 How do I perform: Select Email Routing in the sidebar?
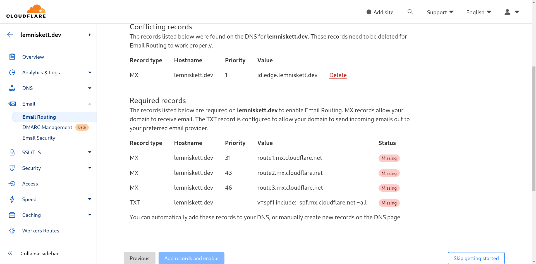[x=54, y=117]
